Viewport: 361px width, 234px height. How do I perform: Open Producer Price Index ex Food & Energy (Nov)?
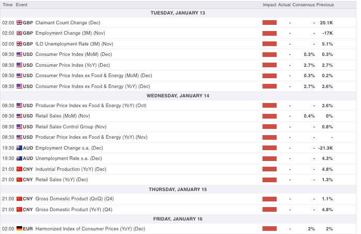91,137
